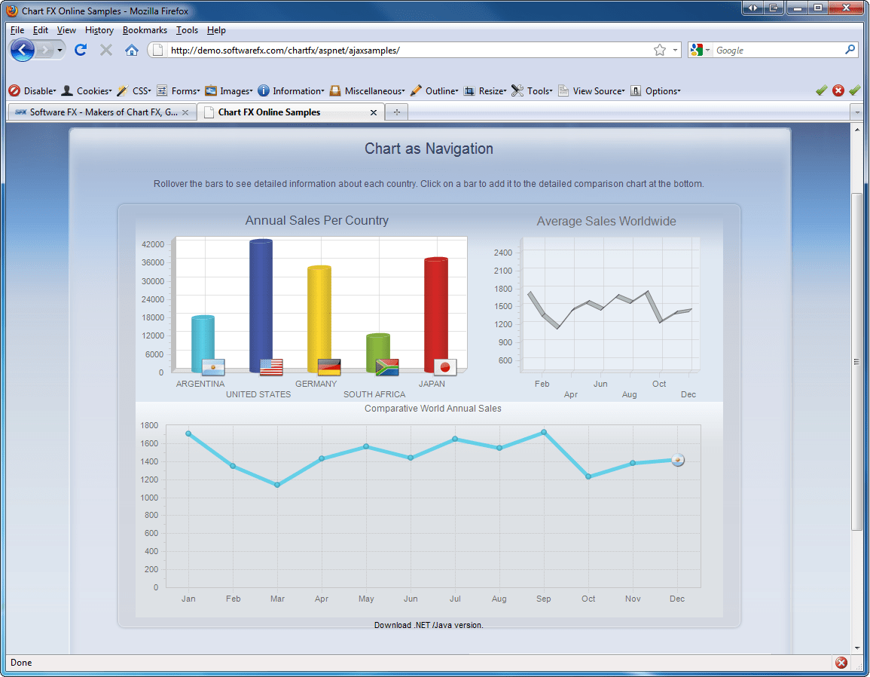The height and width of the screenshot is (677, 870).
Task: Expand the Cookies toolbar menu
Action: point(87,91)
